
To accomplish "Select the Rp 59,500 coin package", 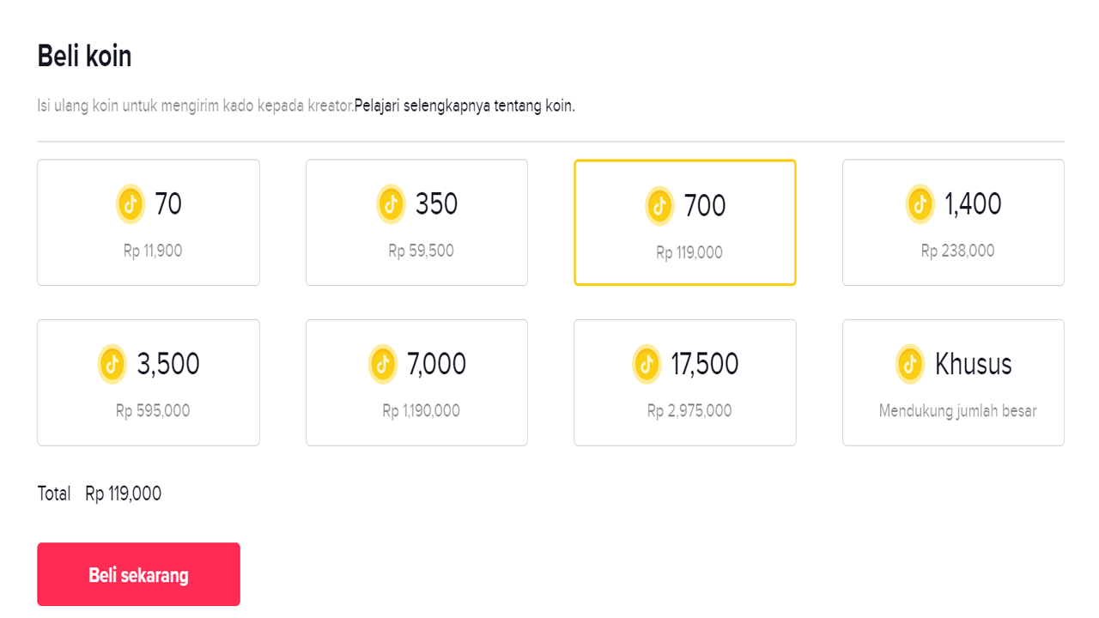I will [x=416, y=222].
